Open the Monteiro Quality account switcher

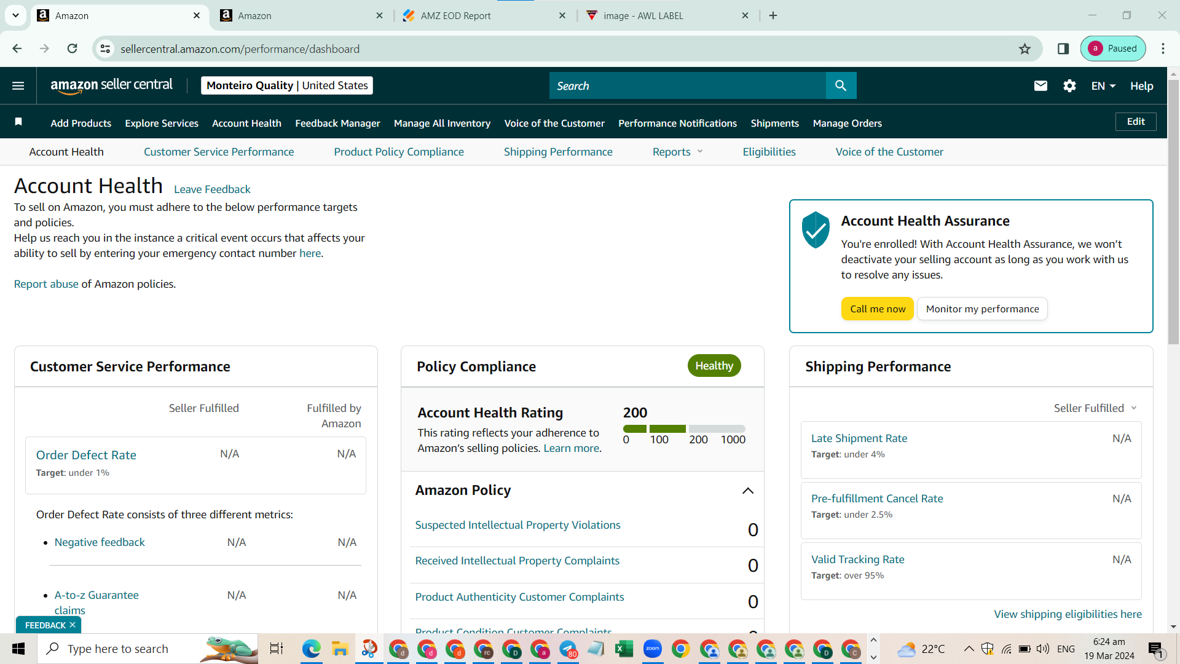pos(287,85)
